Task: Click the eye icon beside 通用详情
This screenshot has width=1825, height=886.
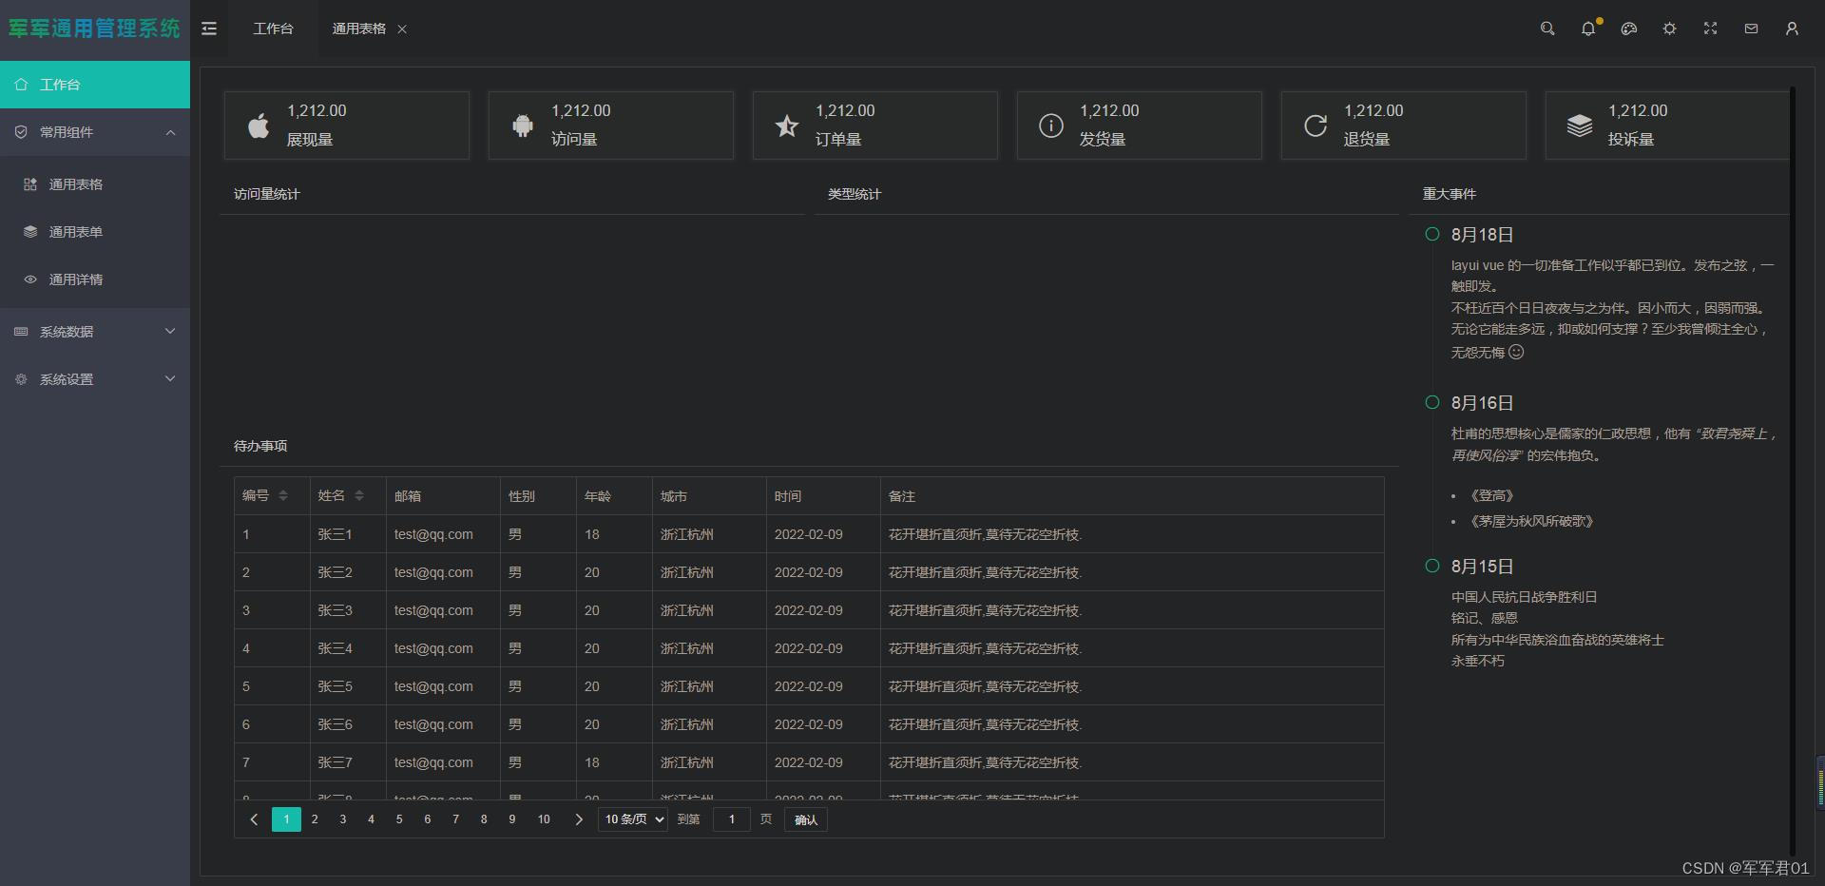Action: point(30,279)
